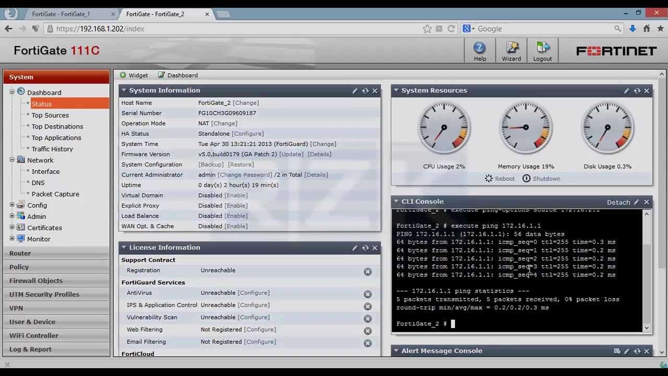This screenshot has width=668, height=376.
Task: Click the Email Filtering status icon
Action: pyautogui.click(x=368, y=343)
